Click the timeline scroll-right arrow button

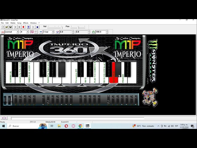(x=6, y=118)
